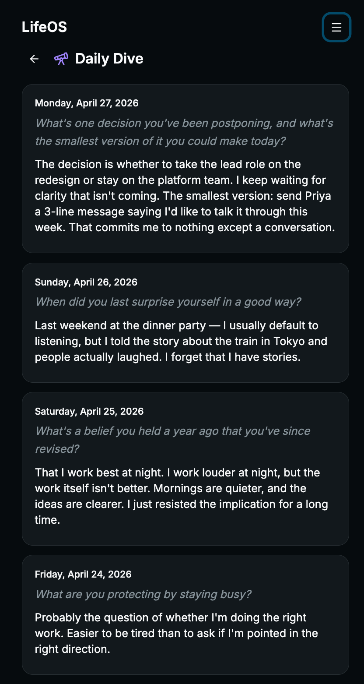Click the Daily Dive page heading
Screen dimensions: 364x684
109,58
